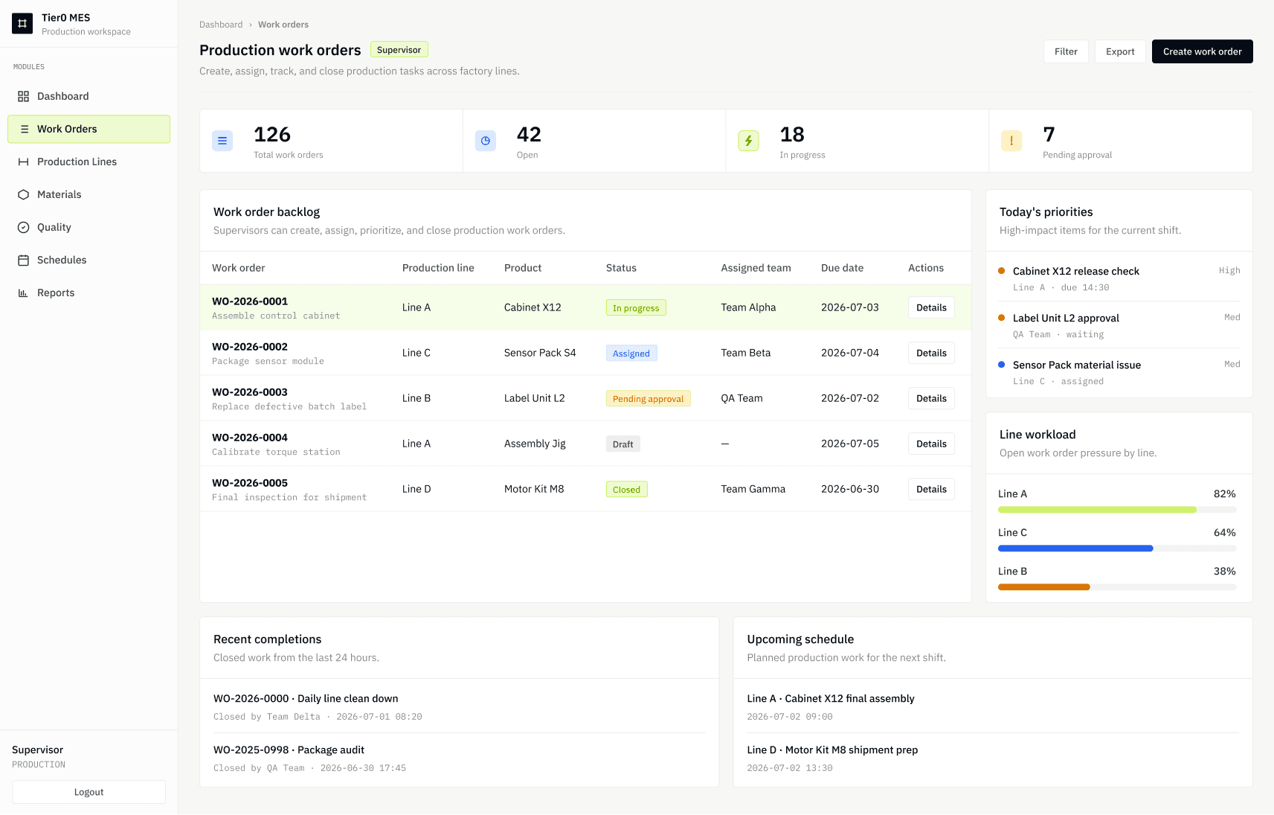Screen dimensions: 1274x815
Task: Go to Dashboard via the breadcrumb link
Action: point(221,25)
